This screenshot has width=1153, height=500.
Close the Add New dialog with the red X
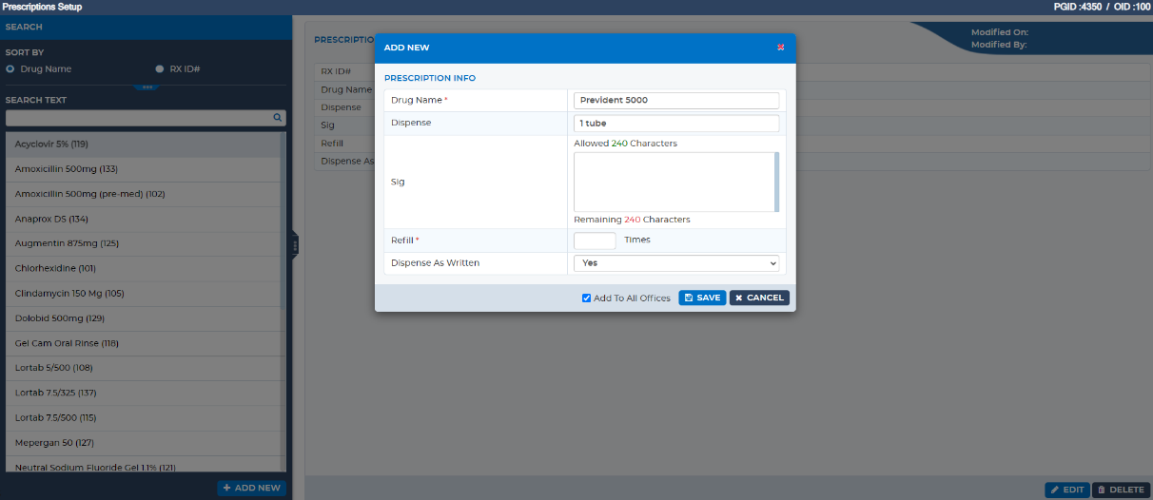point(780,47)
